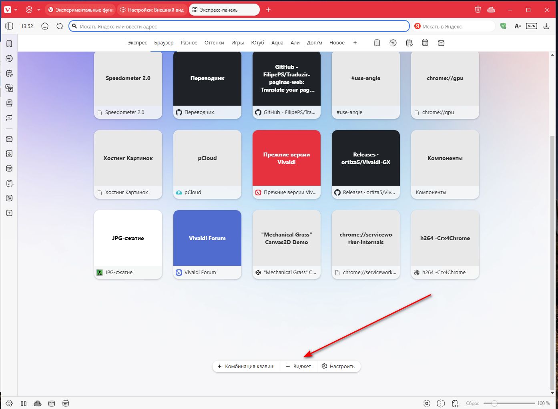Open notes icon in start page navigation
The height and width of the screenshot is (409, 558).
409,43
